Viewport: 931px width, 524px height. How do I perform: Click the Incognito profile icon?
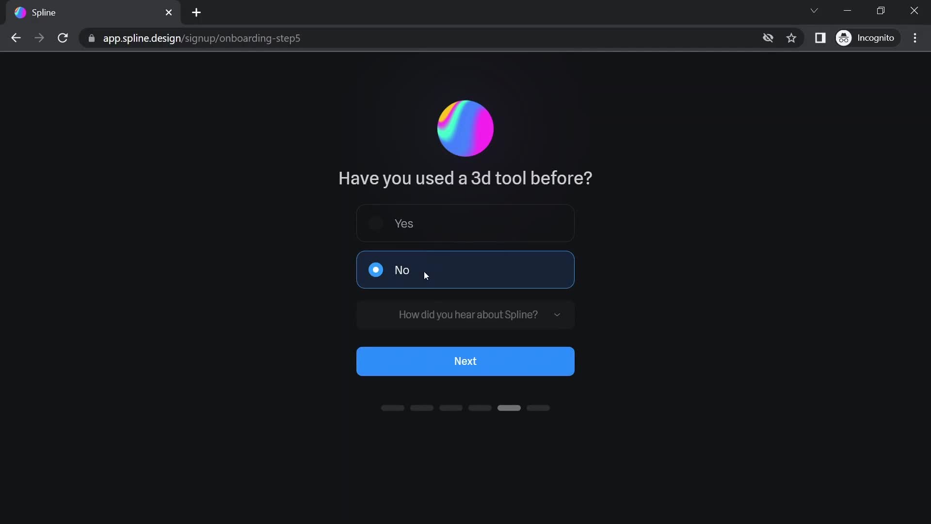coord(844,38)
